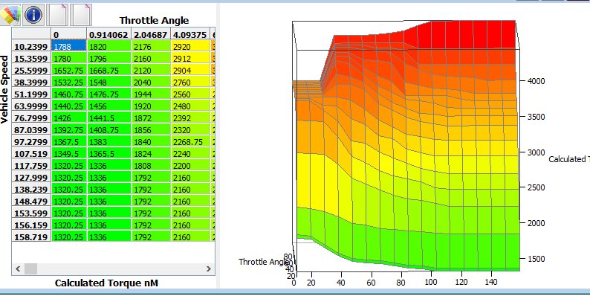Click the cell with value 2240

coord(190,154)
